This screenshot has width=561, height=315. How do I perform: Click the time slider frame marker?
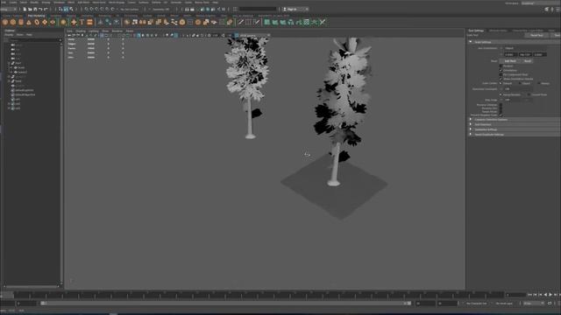(x=7, y=295)
